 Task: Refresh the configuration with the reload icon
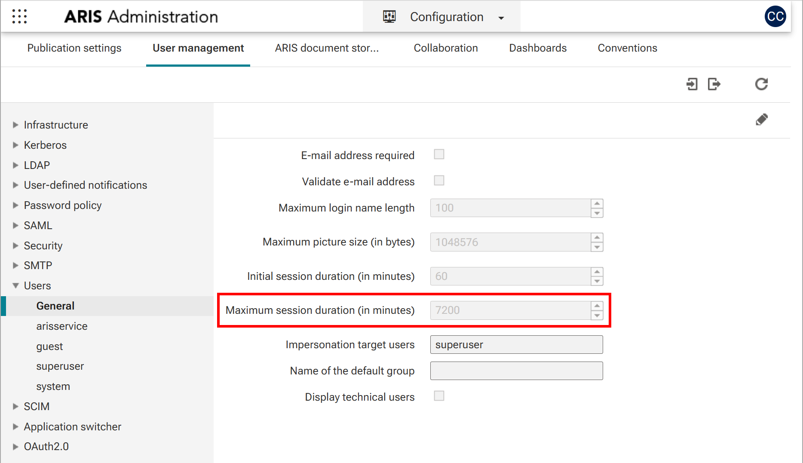[761, 84]
